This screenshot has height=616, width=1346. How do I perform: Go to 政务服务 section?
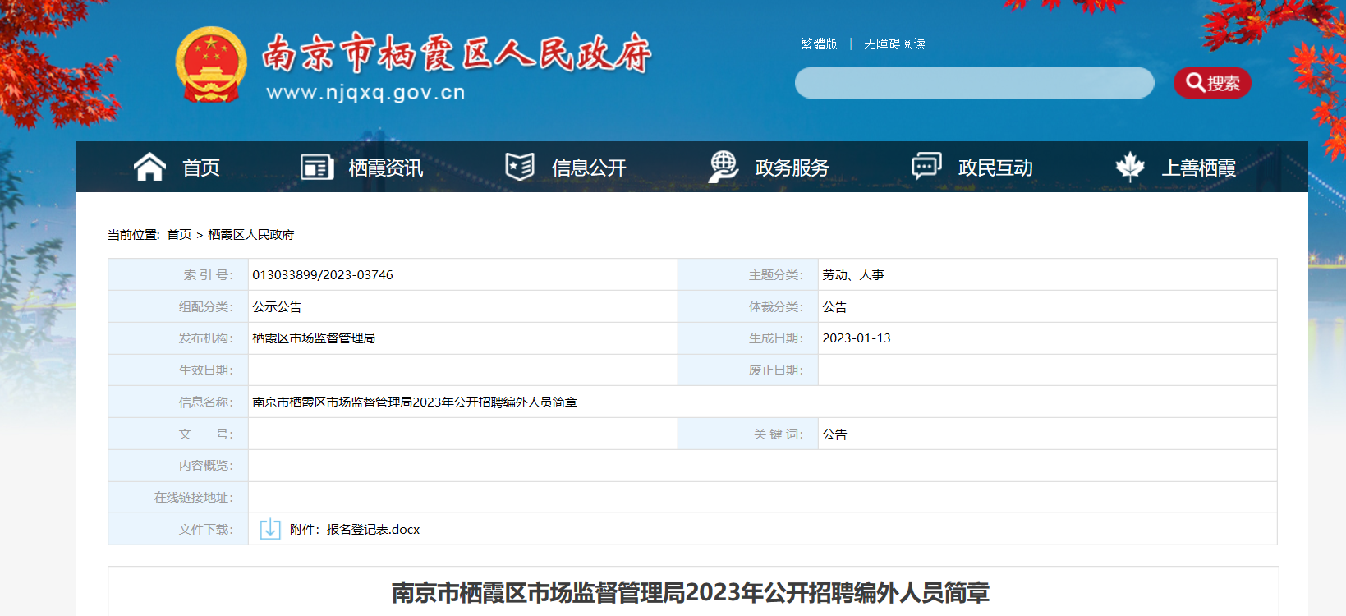(792, 168)
